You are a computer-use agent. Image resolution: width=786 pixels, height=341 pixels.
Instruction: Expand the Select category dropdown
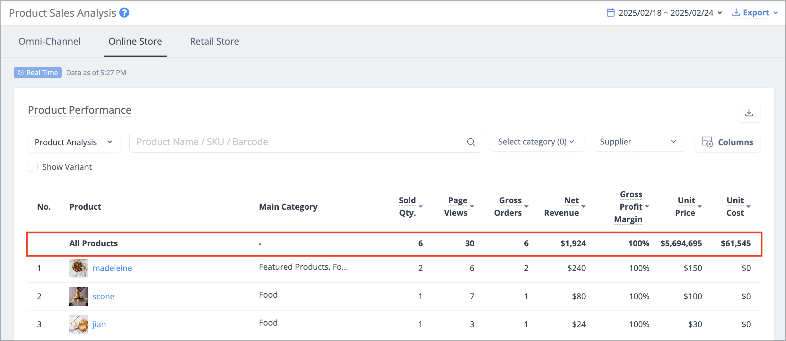coord(537,142)
